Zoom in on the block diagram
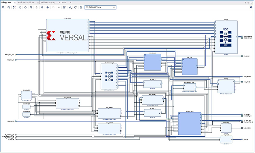Image resolution: width=255 pixels, height=153 pixels. [3, 7]
